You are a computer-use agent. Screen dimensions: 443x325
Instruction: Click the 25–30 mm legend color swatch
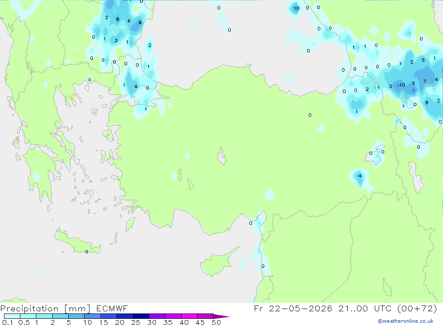(x=141, y=316)
